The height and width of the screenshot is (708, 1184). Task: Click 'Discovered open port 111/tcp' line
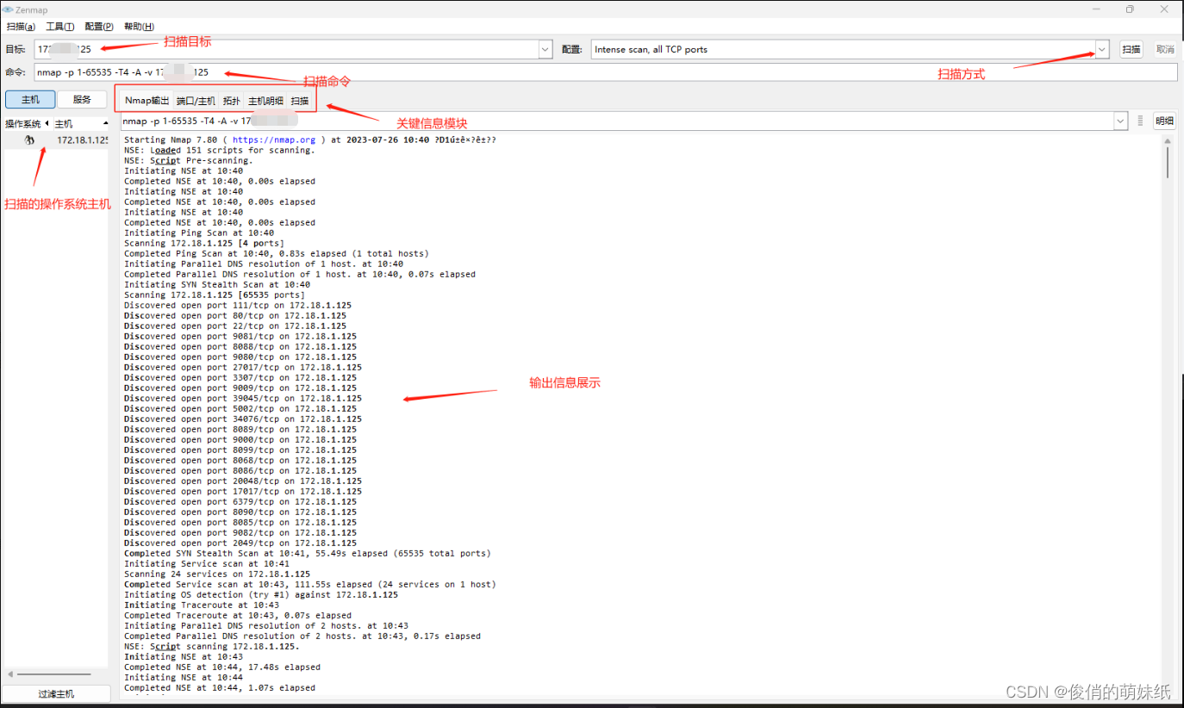(x=238, y=305)
